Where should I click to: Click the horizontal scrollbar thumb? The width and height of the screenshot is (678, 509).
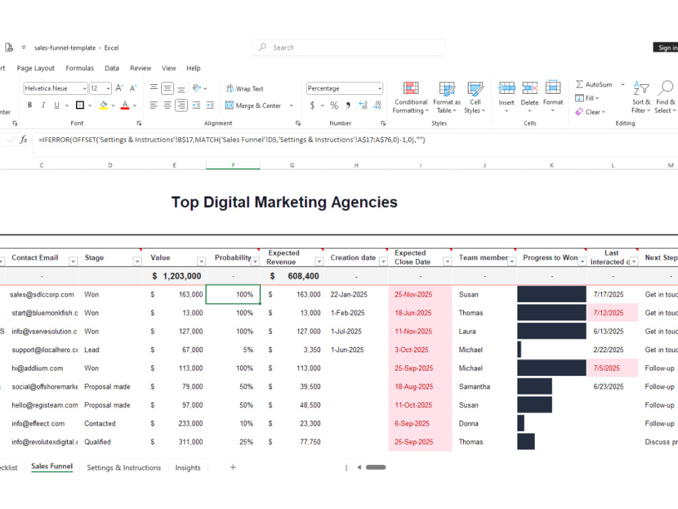tap(376, 467)
